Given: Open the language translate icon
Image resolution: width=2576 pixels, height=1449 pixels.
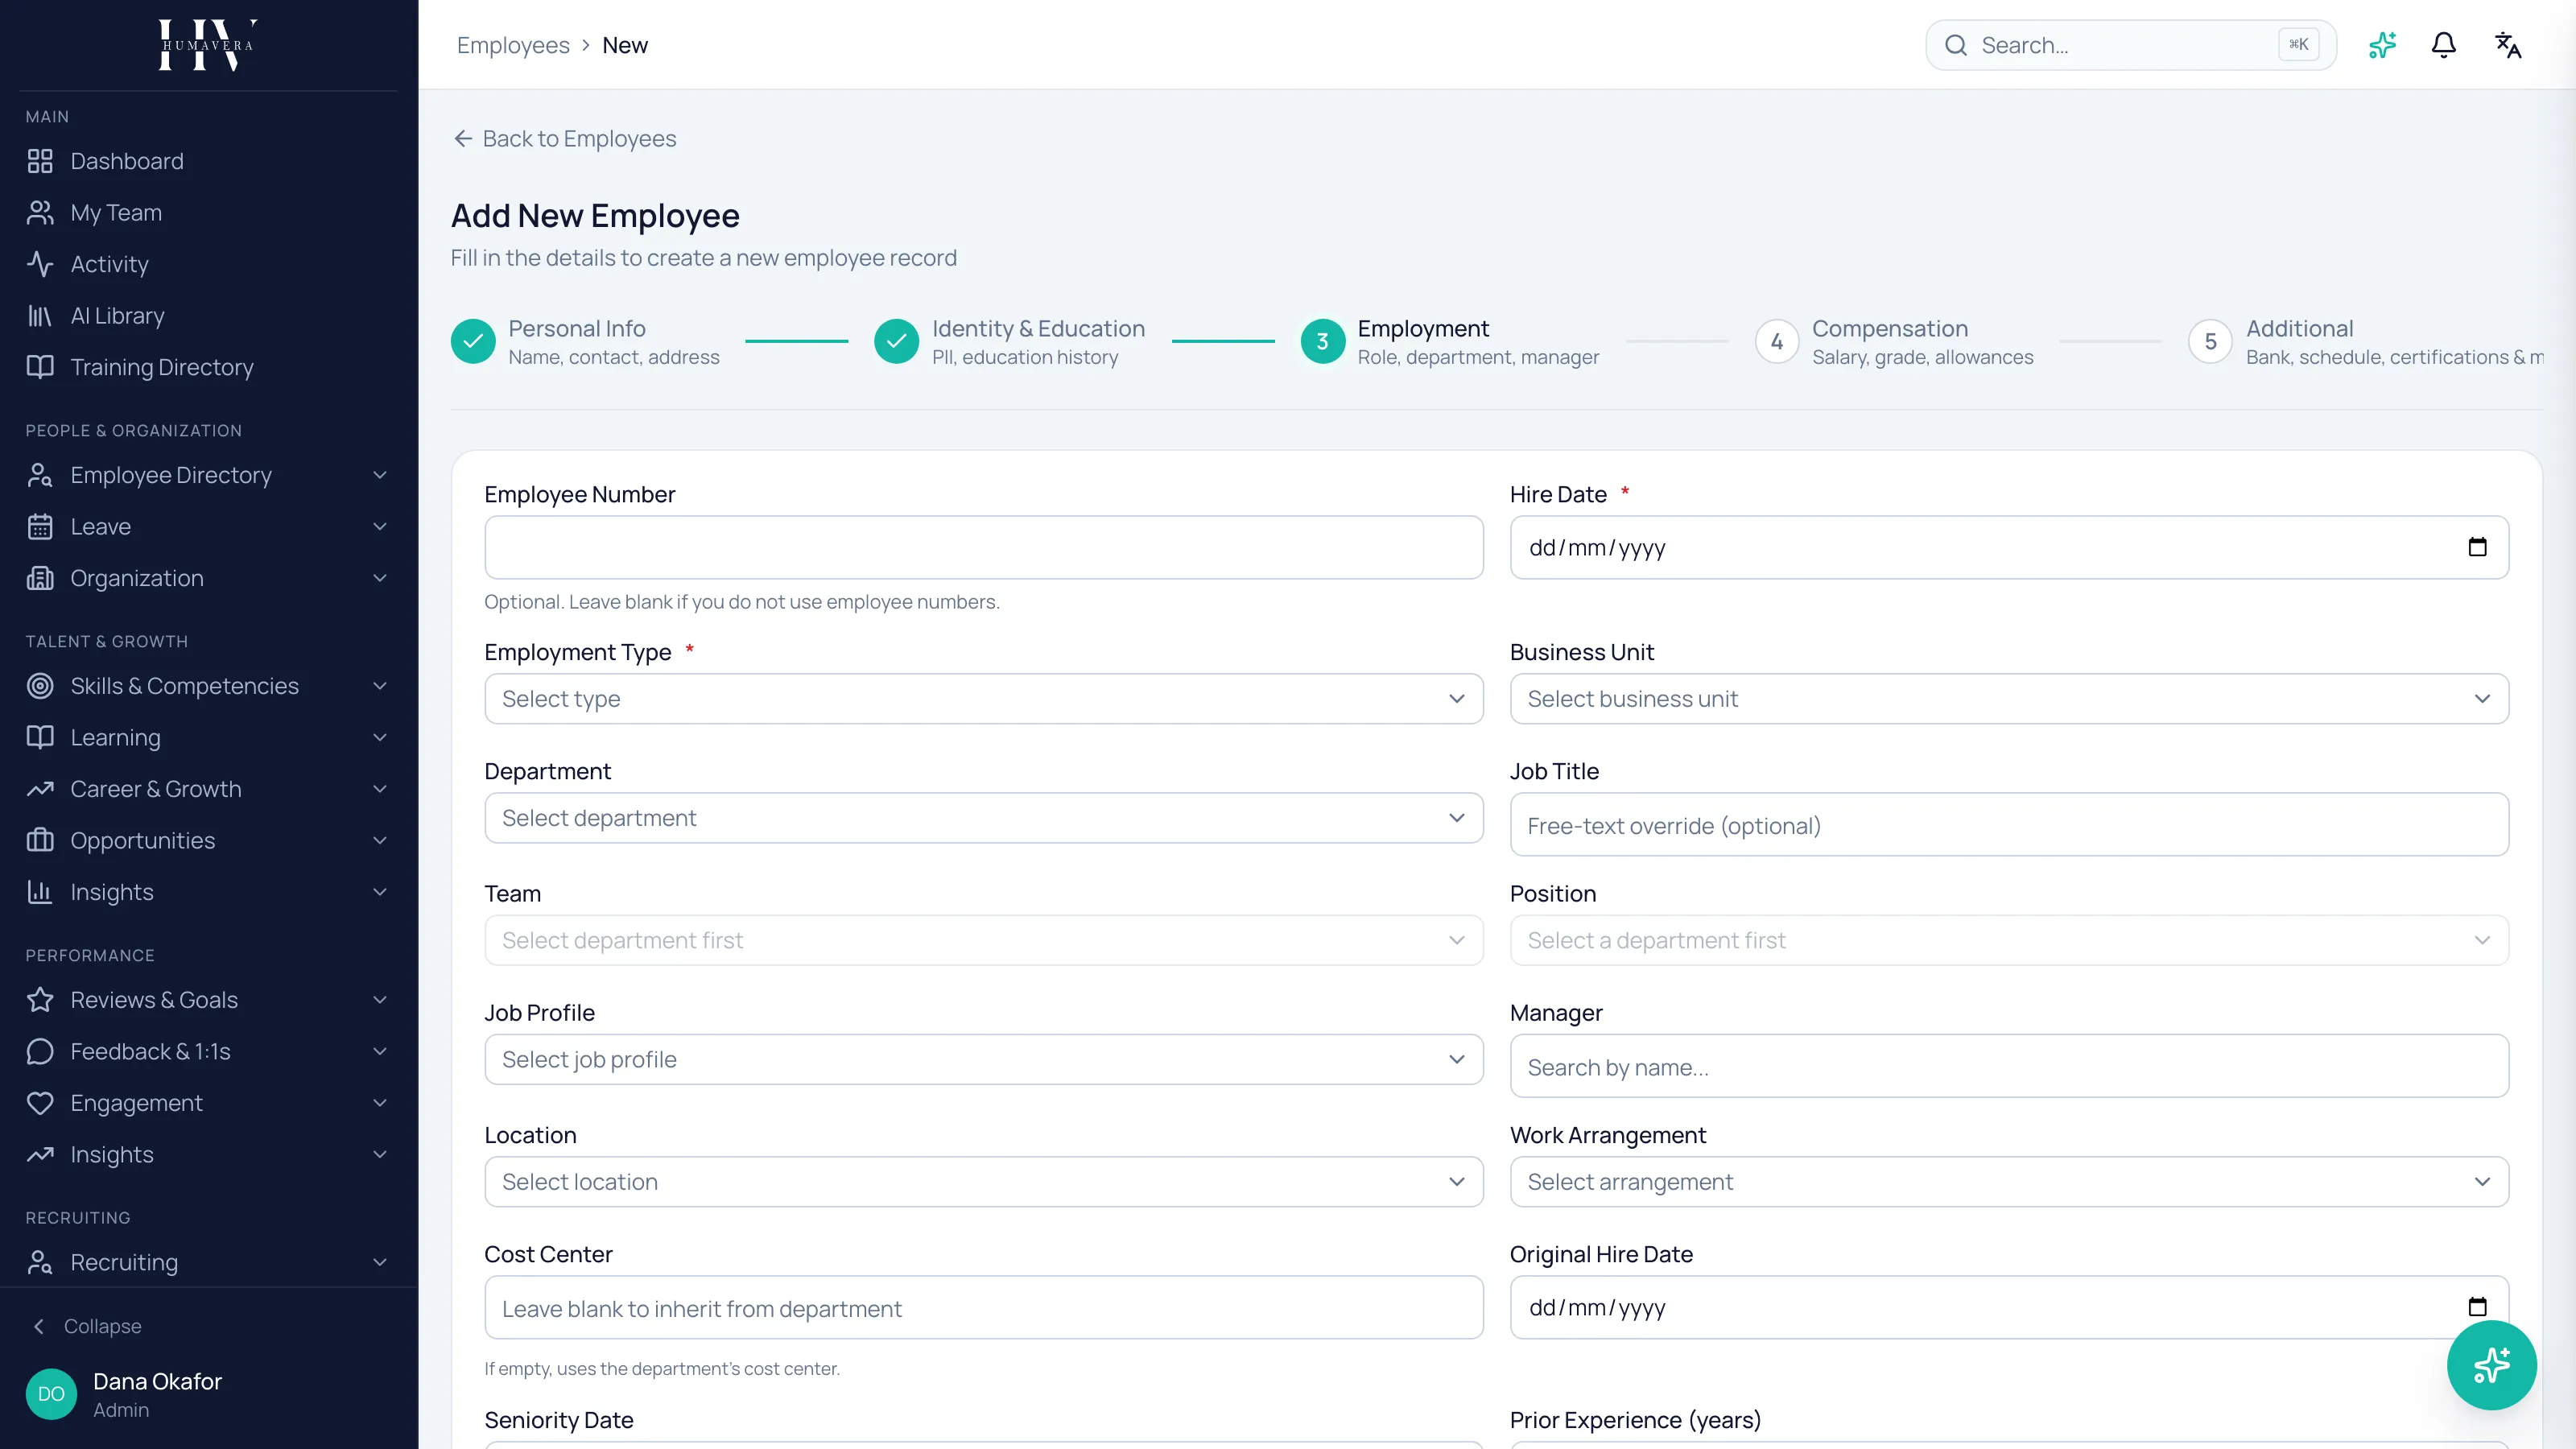Looking at the screenshot, I should [x=2507, y=45].
